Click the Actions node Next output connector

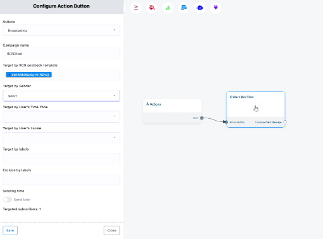(x=202, y=118)
